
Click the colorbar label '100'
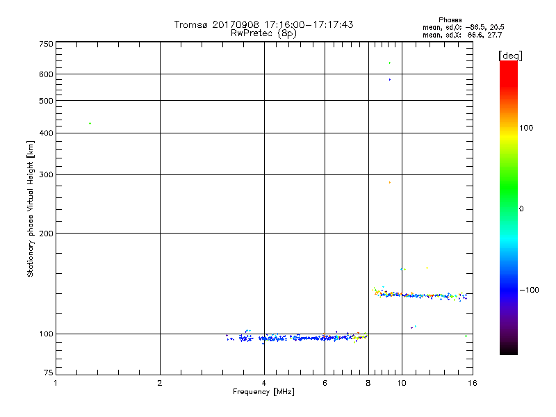526,128
